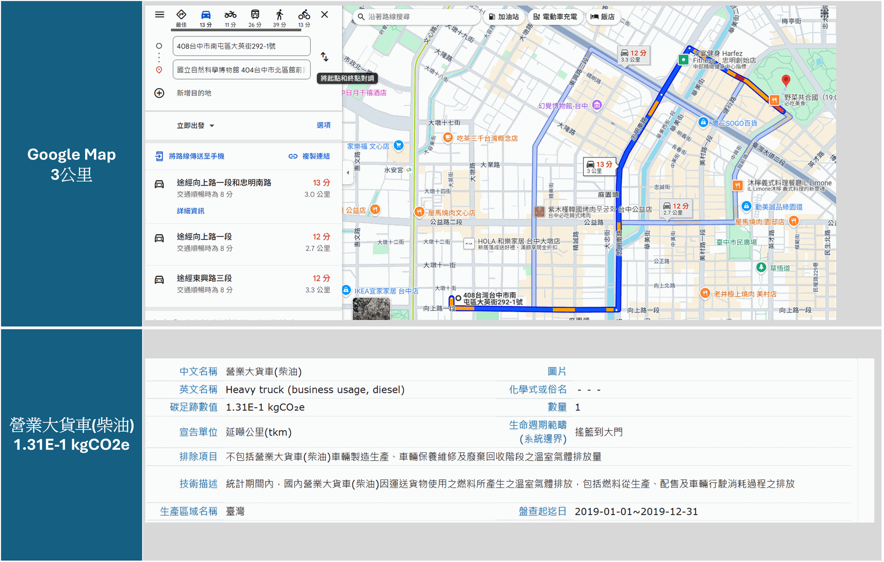The width and height of the screenshot is (884, 562).
Task: Select the driving travel mode icon
Action: 206,15
